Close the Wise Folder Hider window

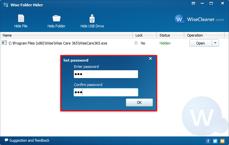click(222, 3)
